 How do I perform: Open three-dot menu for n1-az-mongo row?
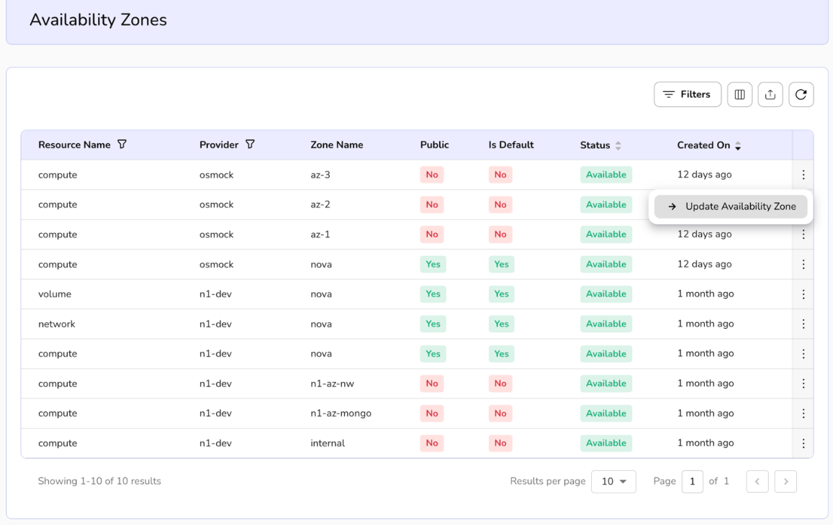click(803, 414)
